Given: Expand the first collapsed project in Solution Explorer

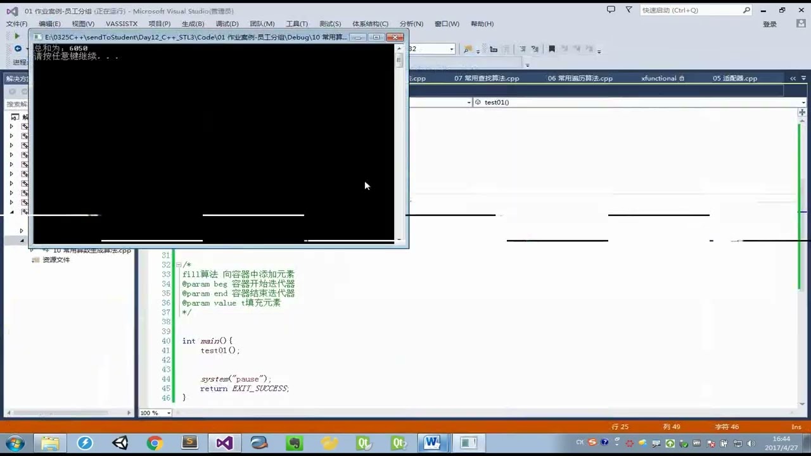Looking at the screenshot, I should (x=11, y=127).
